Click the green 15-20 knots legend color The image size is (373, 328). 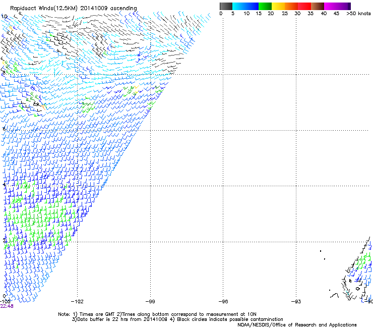pyautogui.click(x=265, y=6)
